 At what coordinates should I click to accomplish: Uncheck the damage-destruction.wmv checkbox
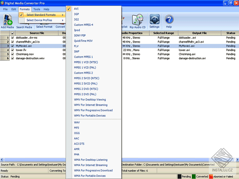click(13, 58)
